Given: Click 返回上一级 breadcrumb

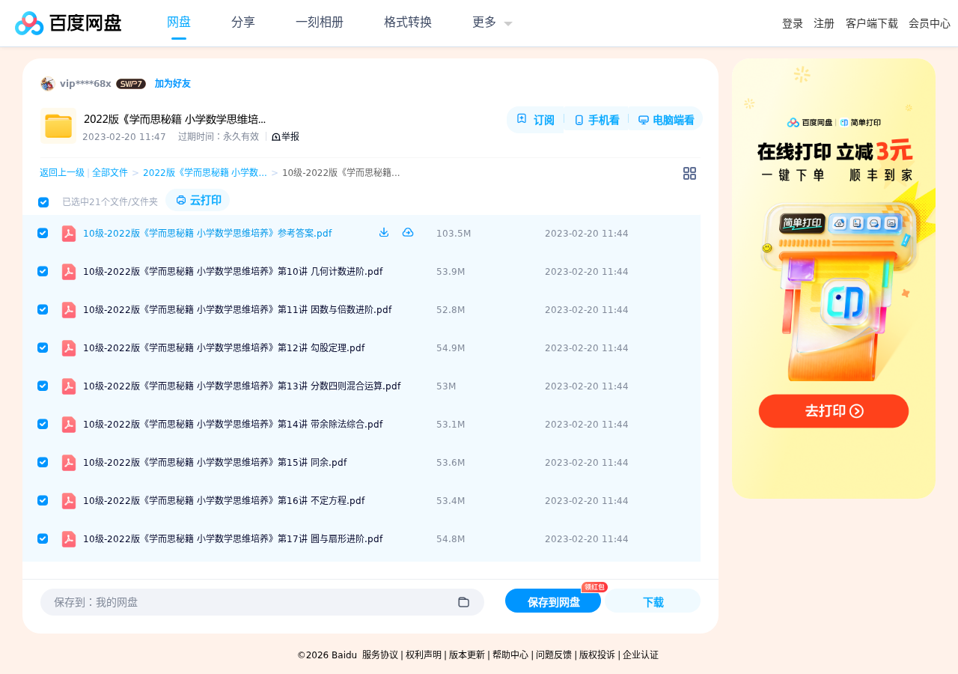Looking at the screenshot, I should point(62,173).
